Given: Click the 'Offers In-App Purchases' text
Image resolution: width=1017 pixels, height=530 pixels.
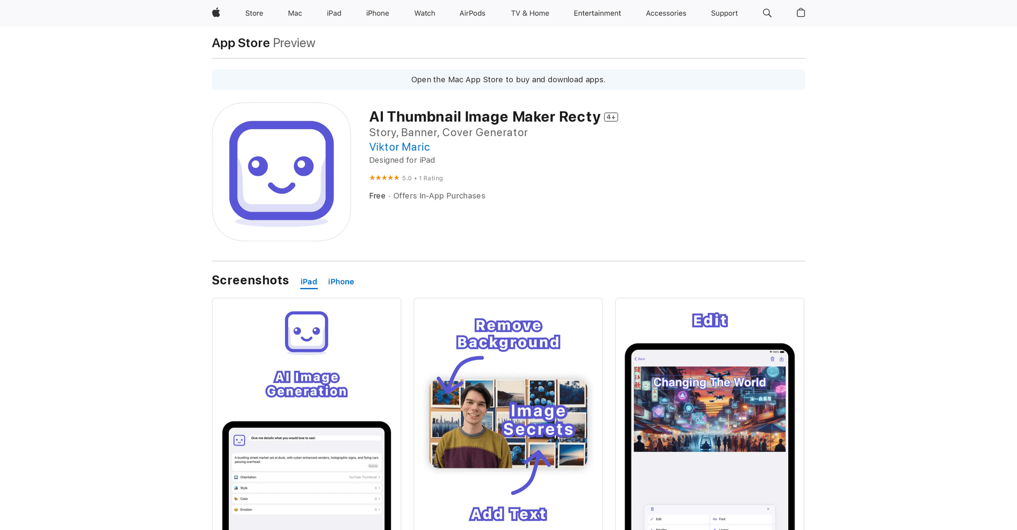Looking at the screenshot, I should pyautogui.click(x=439, y=196).
